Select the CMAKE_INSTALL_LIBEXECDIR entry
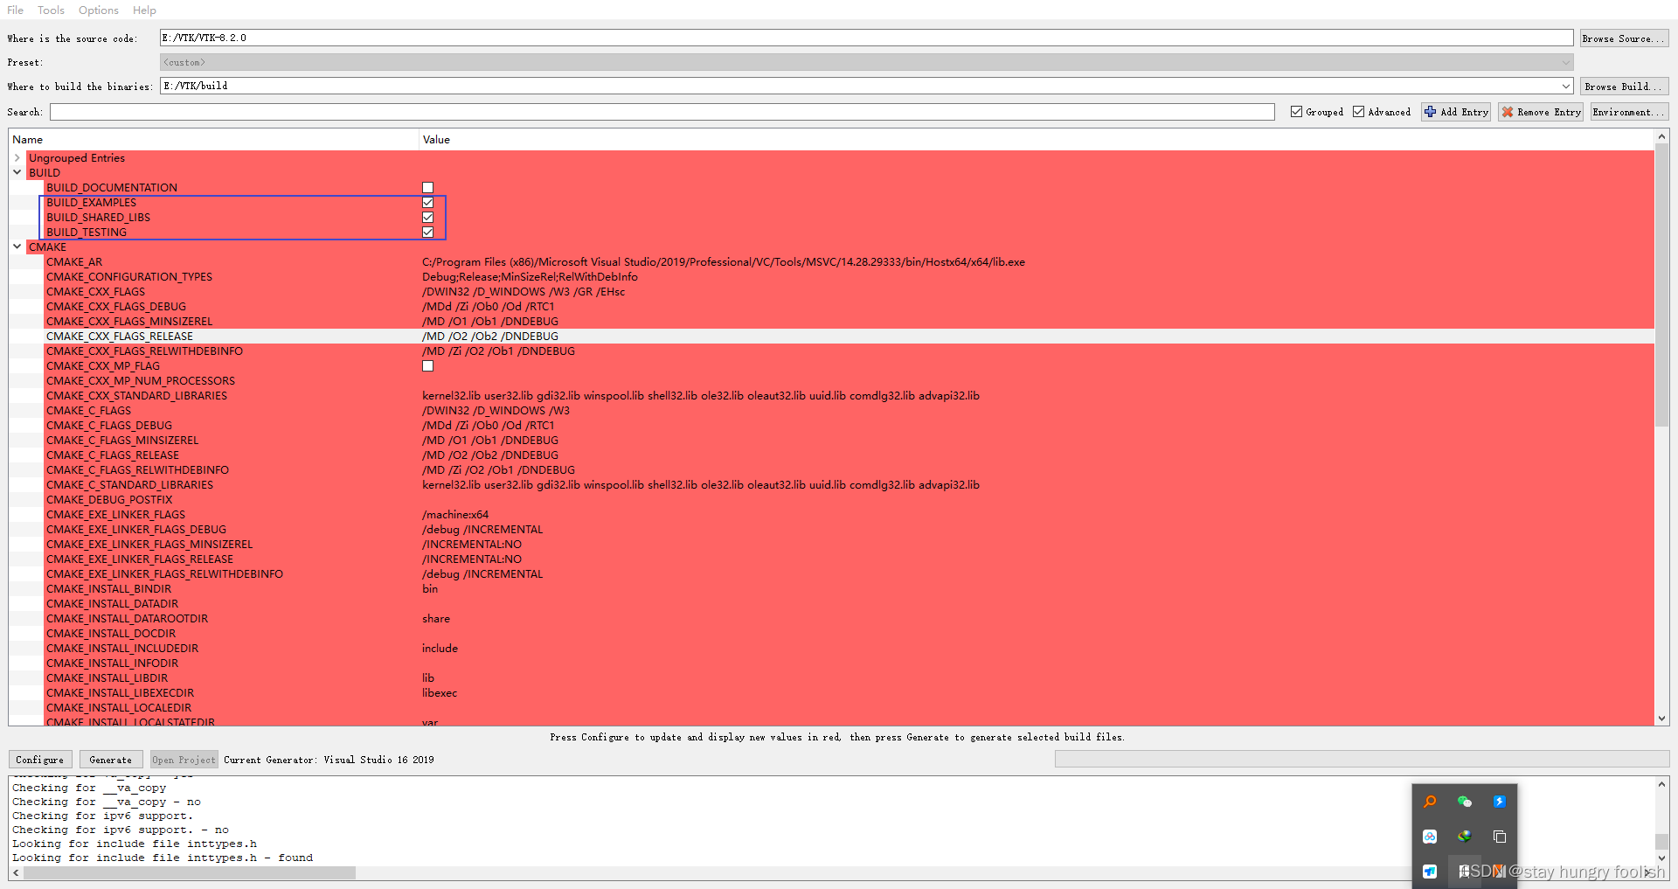The width and height of the screenshot is (1678, 889). (x=121, y=693)
